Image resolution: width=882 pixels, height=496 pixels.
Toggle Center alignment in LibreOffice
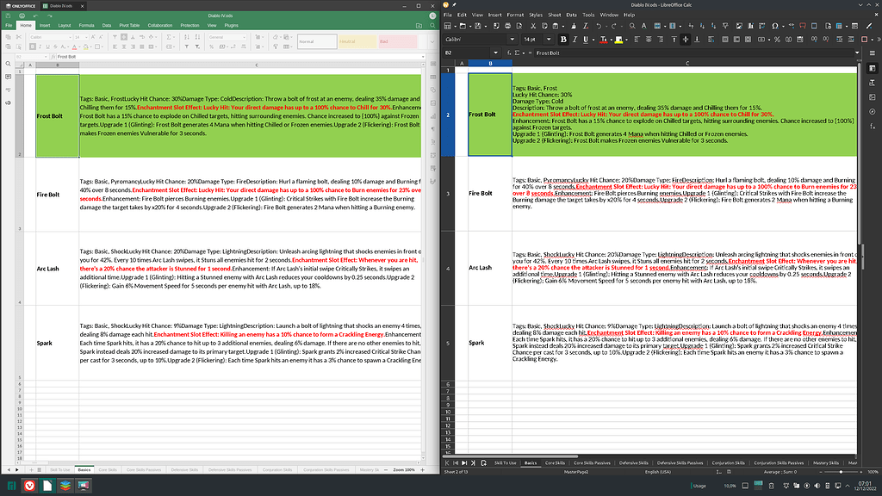(x=649, y=40)
